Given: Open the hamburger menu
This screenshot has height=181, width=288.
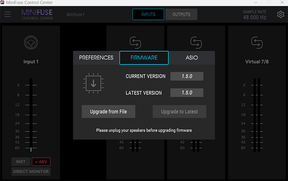Looking at the screenshot, I should coord(8,14).
